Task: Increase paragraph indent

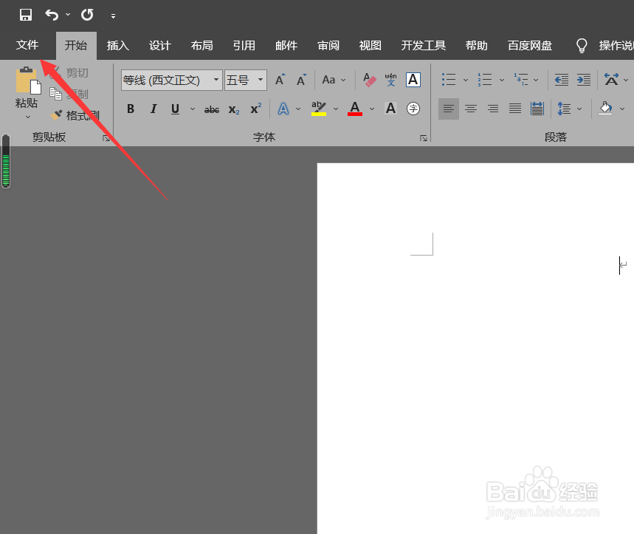Action: pyautogui.click(x=584, y=80)
